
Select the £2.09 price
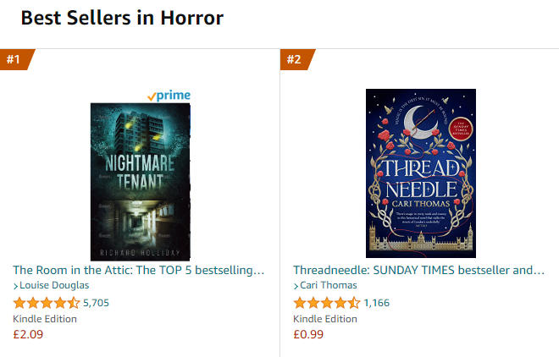[x=28, y=334]
